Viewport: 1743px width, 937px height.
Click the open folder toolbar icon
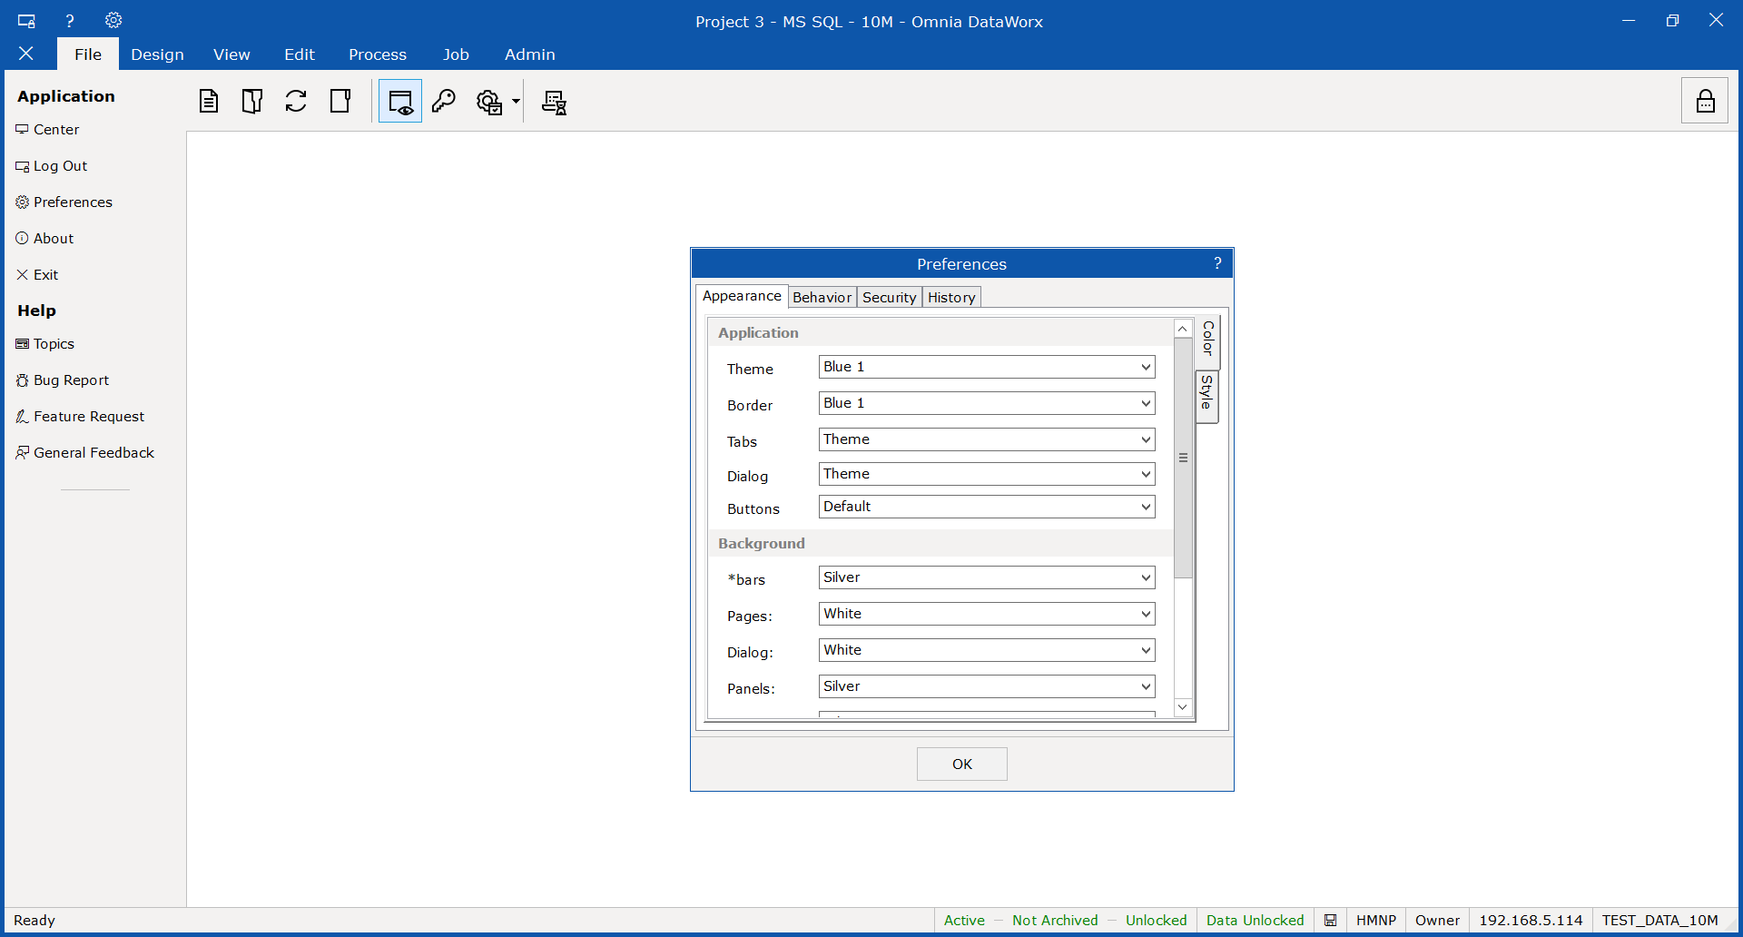pos(252,101)
